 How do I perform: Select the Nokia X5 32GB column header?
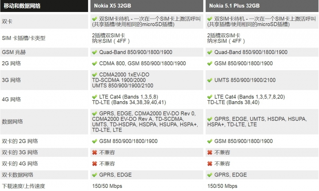(x=147, y=6)
